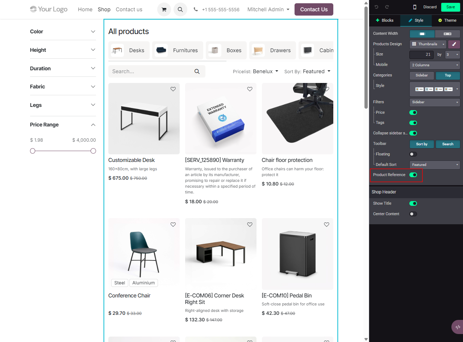Disable the Product Reference switch
Image resolution: width=463 pixels, height=342 pixels.
413,175
